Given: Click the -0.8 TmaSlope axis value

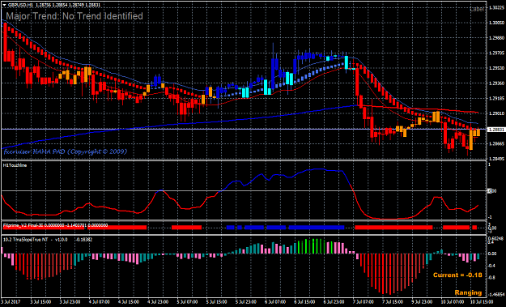Looking at the screenshot, I should click(x=491, y=277).
